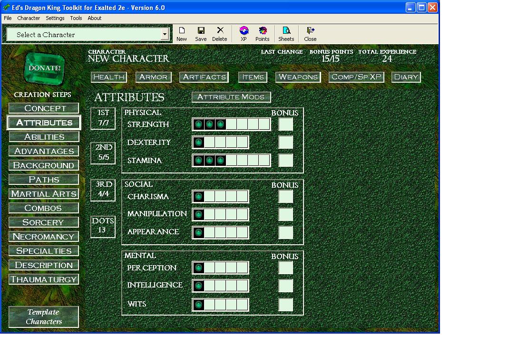
Task: Set Intelligence to its second dot
Action: (209, 286)
